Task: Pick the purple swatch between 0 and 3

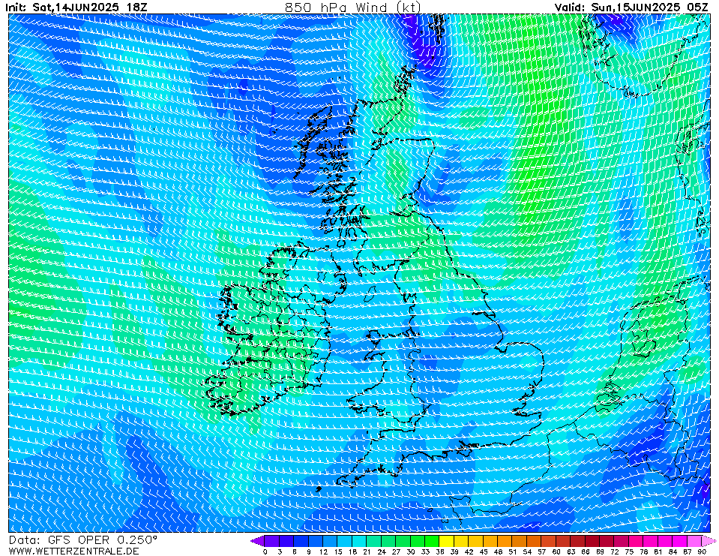Action: click(272, 541)
